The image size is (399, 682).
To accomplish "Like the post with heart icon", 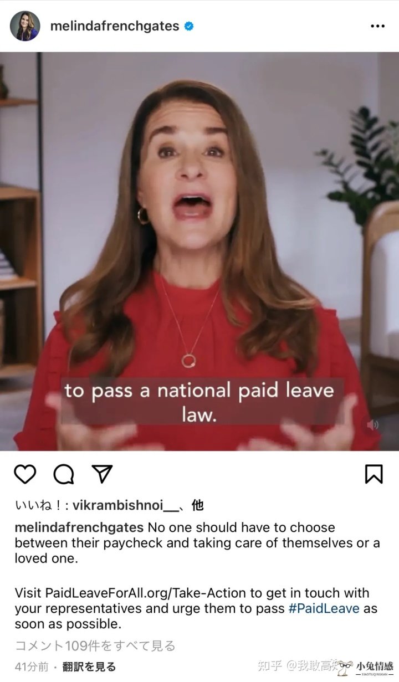I will click(25, 474).
